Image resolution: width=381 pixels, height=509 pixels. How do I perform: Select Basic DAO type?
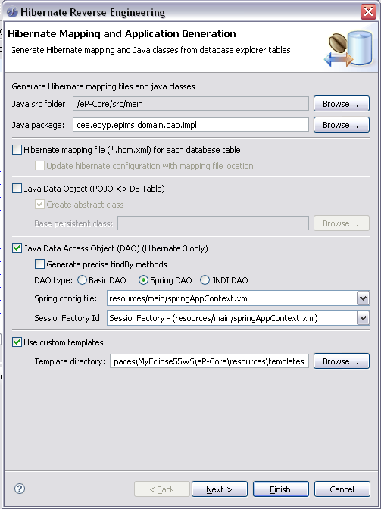click(x=82, y=280)
